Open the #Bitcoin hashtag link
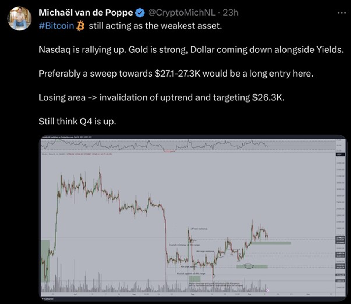Image resolution: width=351 pixels, height=304 pixels. [x=57, y=27]
